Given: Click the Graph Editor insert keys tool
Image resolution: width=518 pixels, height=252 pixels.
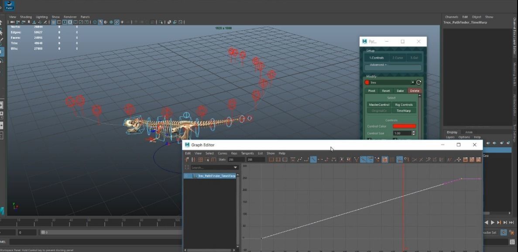Looking at the screenshot, I should tap(193, 160).
